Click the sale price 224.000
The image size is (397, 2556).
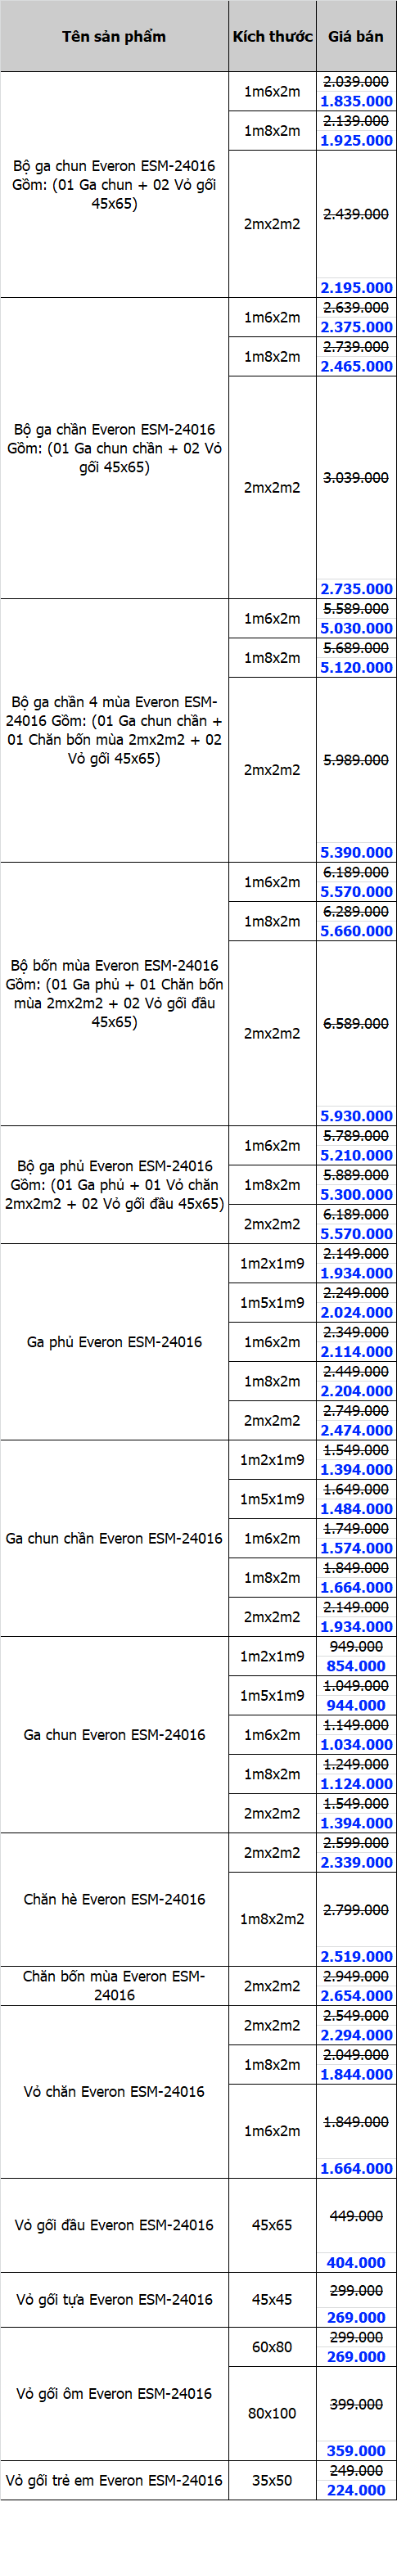[356, 2491]
